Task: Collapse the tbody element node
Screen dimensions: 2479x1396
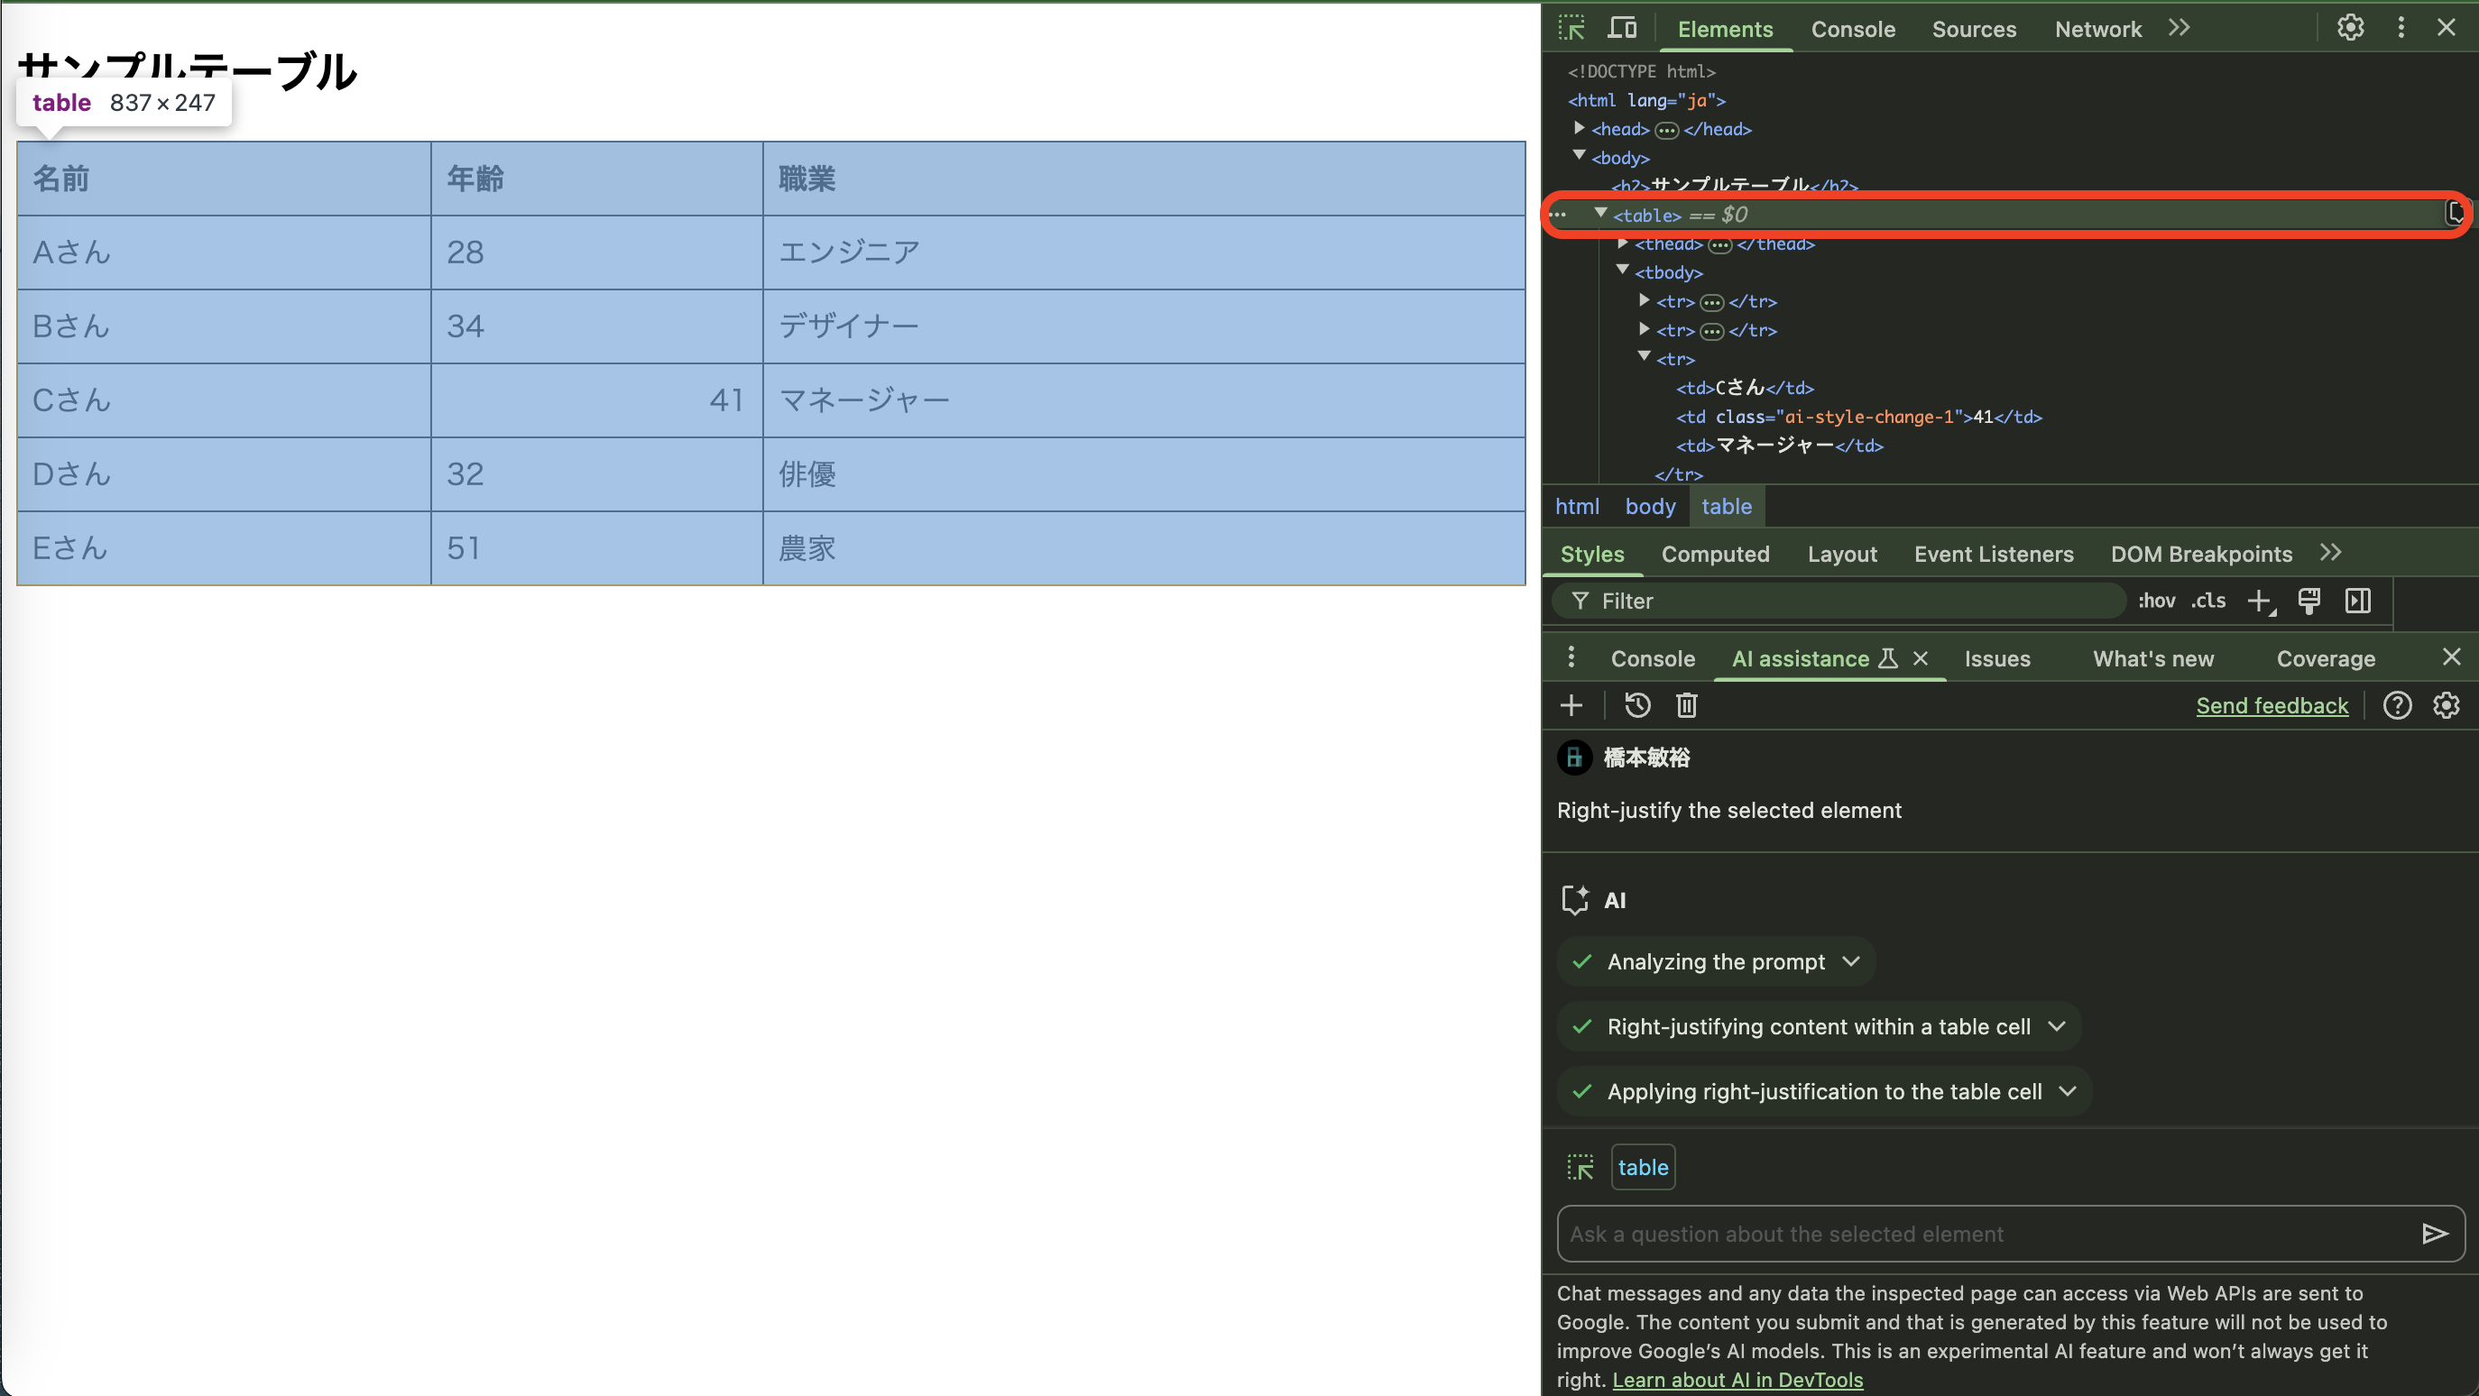Action: pyautogui.click(x=1623, y=271)
